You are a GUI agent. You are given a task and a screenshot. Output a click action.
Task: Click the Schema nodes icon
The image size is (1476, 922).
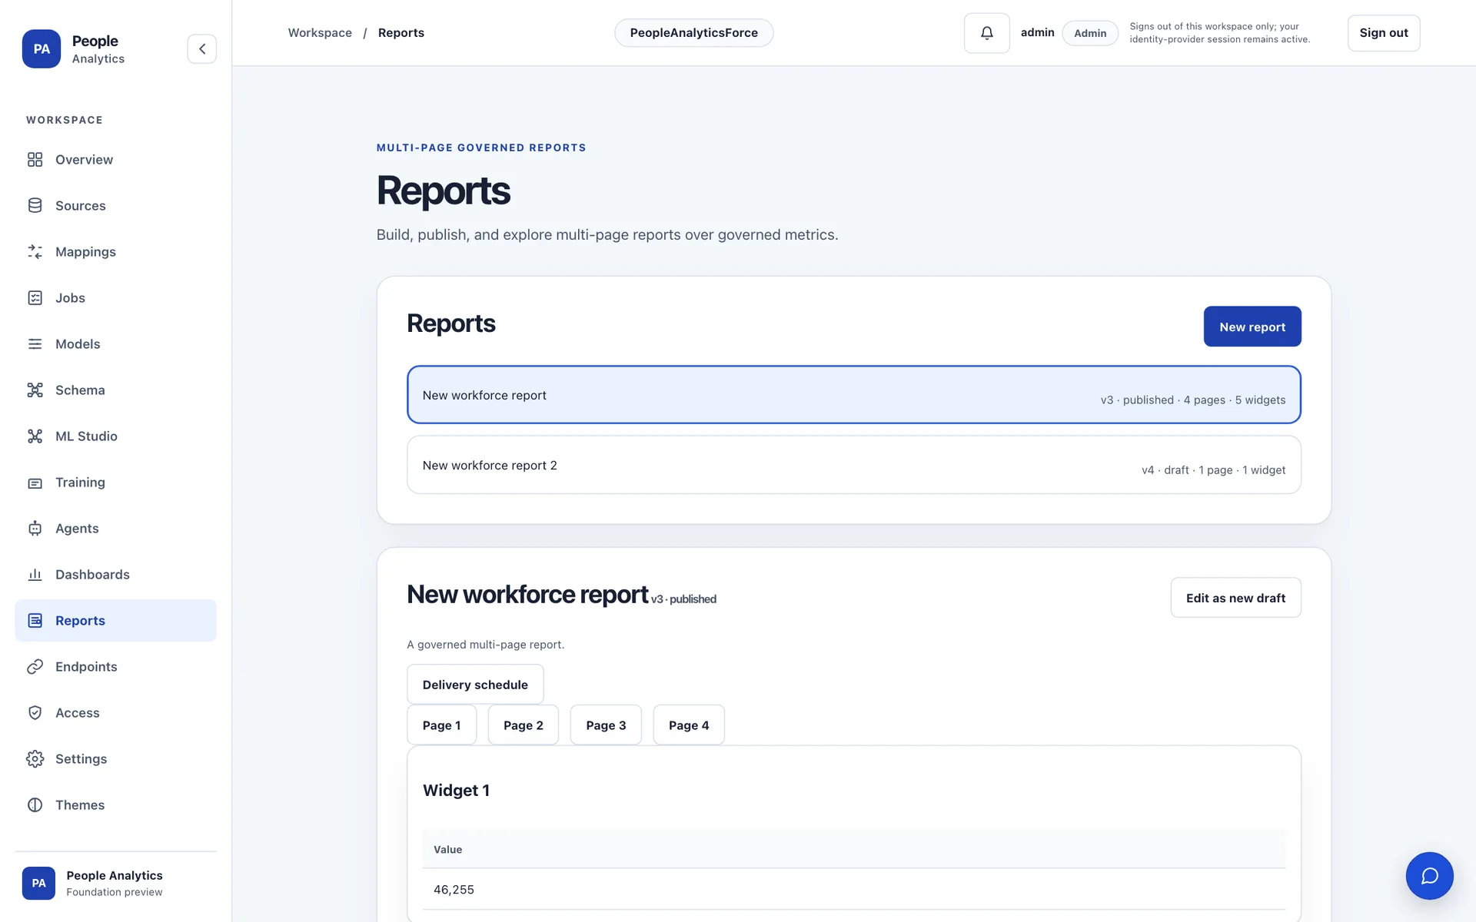(x=35, y=390)
